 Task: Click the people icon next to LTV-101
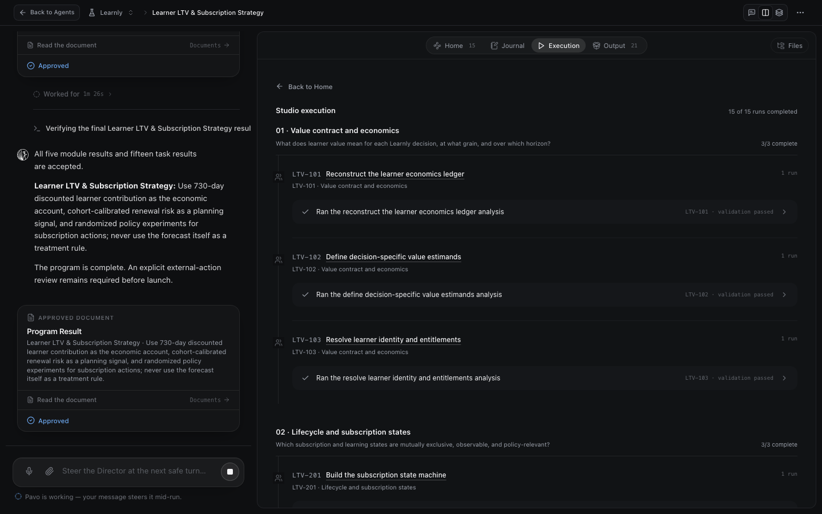279,177
